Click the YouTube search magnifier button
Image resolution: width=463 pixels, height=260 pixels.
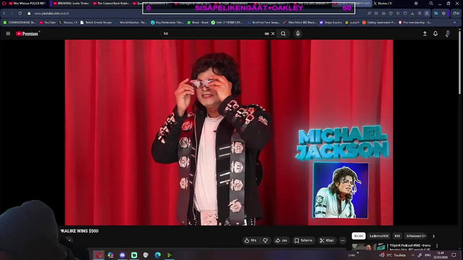tap(283, 34)
